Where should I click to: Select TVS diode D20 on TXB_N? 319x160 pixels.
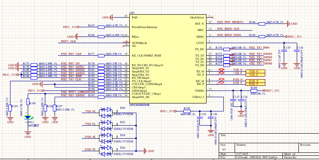tap(106, 113)
